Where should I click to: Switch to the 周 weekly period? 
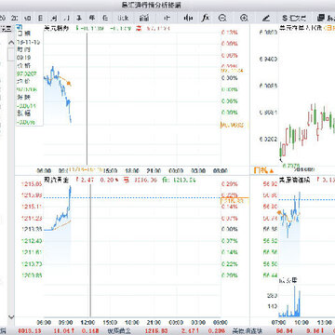54,18
